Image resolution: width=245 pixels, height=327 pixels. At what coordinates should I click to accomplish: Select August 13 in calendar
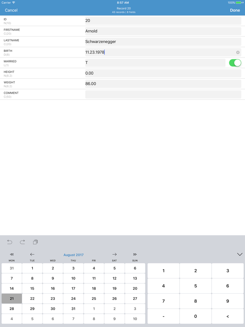pyautogui.click(x=135, y=278)
